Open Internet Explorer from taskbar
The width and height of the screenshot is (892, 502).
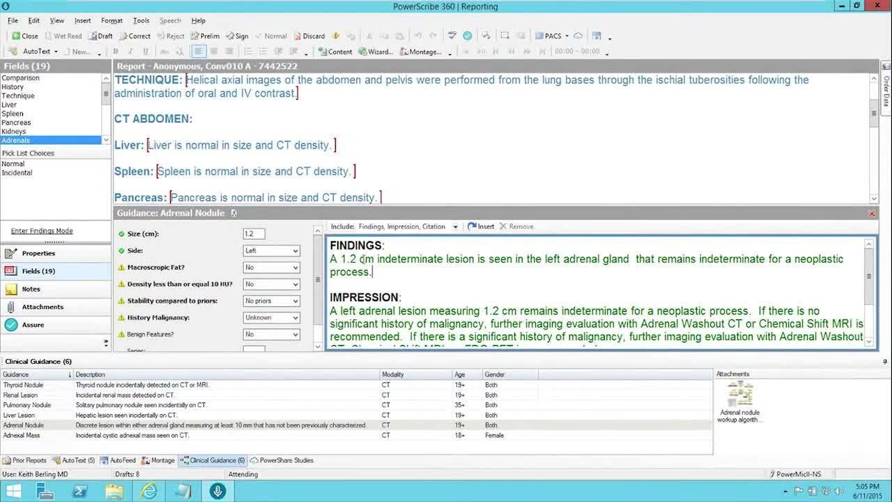click(148, 492)
